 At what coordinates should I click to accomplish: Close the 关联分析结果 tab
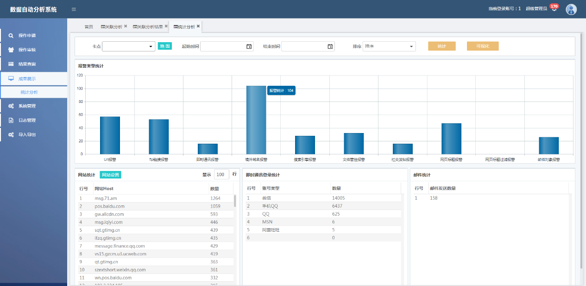coord(166,26)
